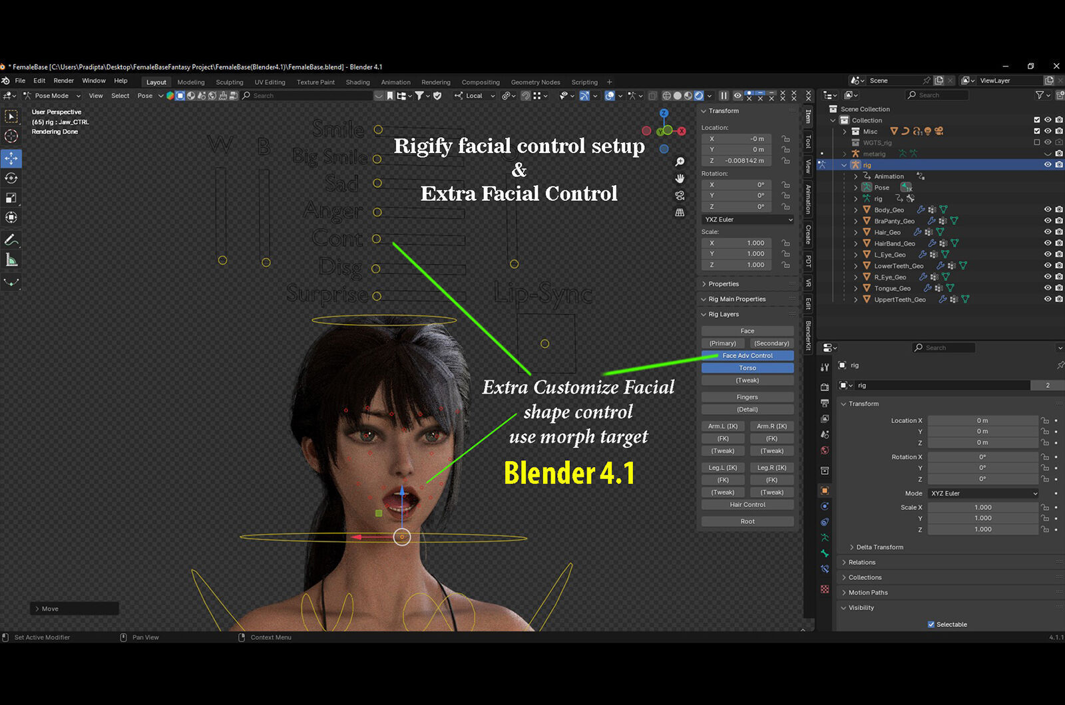Switch to the Geometry Nodes workspace tab
The image size is (1065, 705).
tap(536, 82)
